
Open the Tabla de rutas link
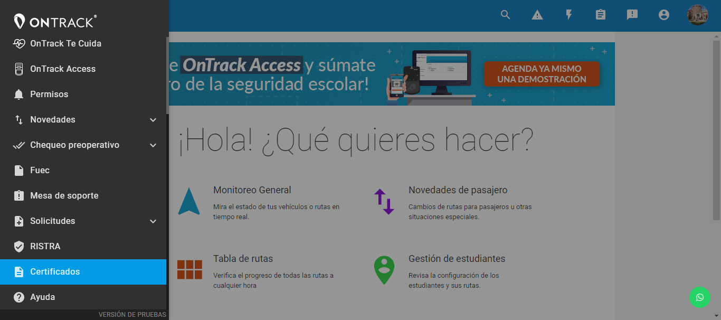243,258
